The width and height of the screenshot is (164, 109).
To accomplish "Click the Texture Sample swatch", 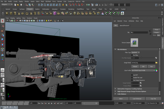I will coord(134,43).
